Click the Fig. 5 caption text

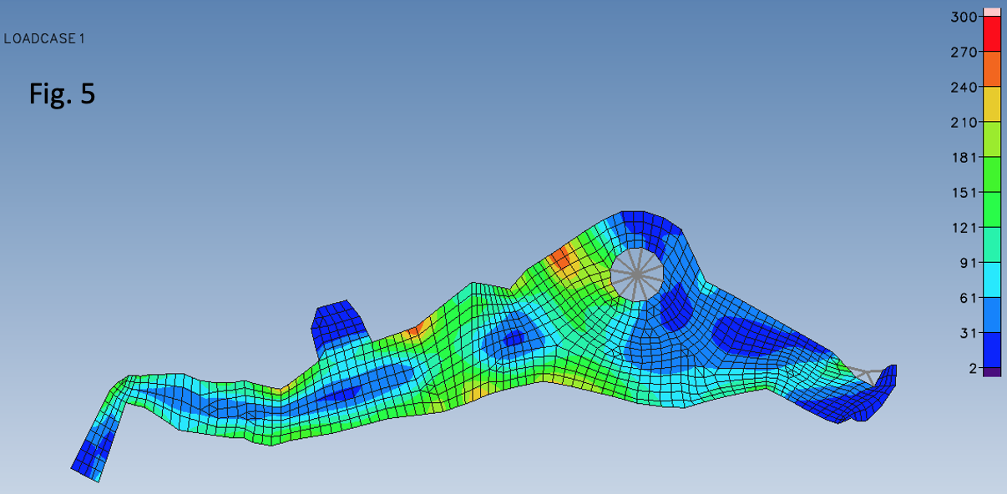[62, 94]
